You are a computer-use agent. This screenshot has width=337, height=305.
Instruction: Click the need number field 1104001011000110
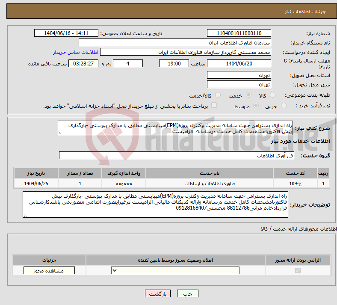coord(239,33)
